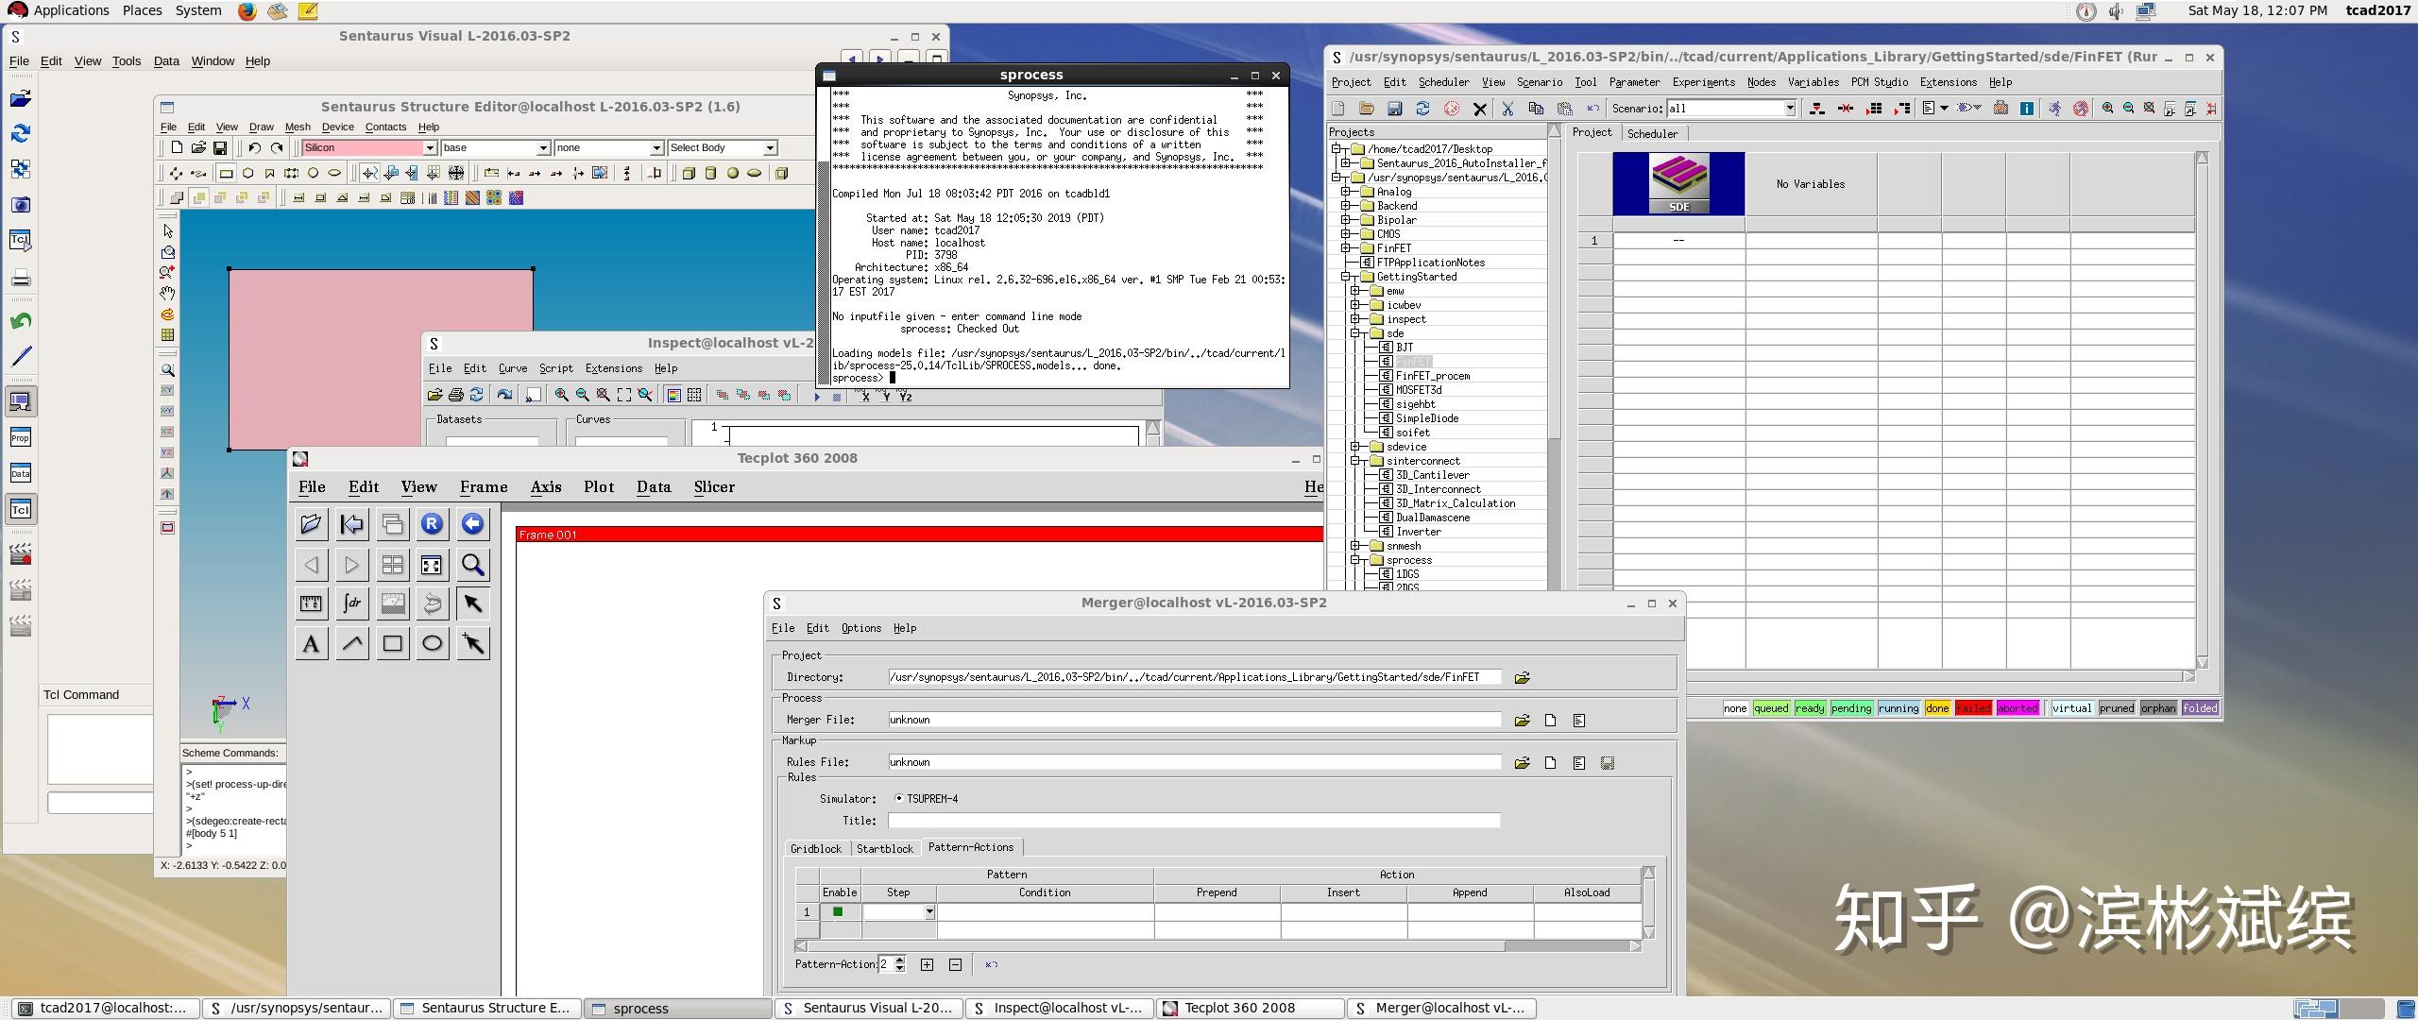Click save icon in Structure Editor toolbar
2418x1020 pixels.
(x=220, y=148)
